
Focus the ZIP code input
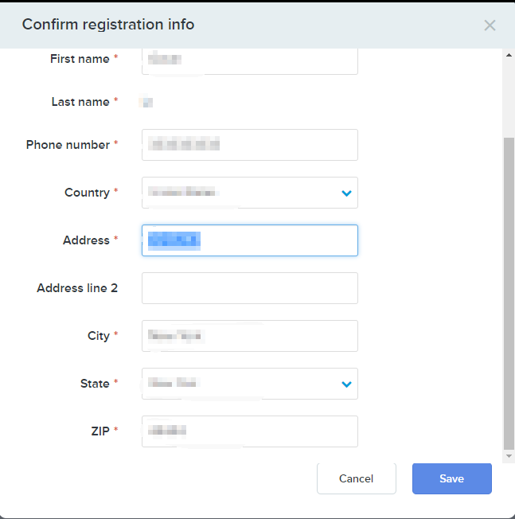pyautogui.click(x=249, y=431)
